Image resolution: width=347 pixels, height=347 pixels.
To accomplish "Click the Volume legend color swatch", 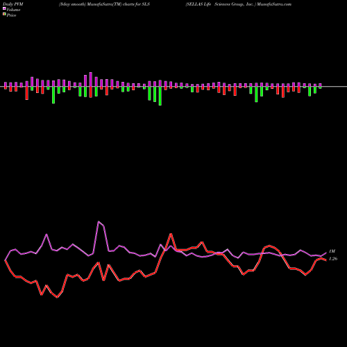I will tap(4, 9).
